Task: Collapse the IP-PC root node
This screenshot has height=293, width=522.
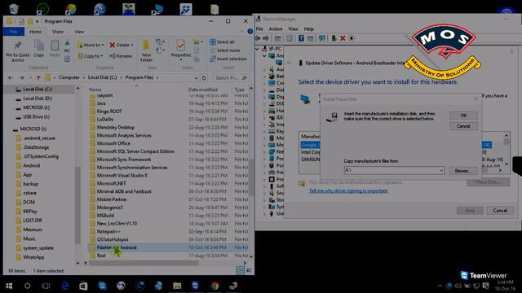Action: coord(257,49)
